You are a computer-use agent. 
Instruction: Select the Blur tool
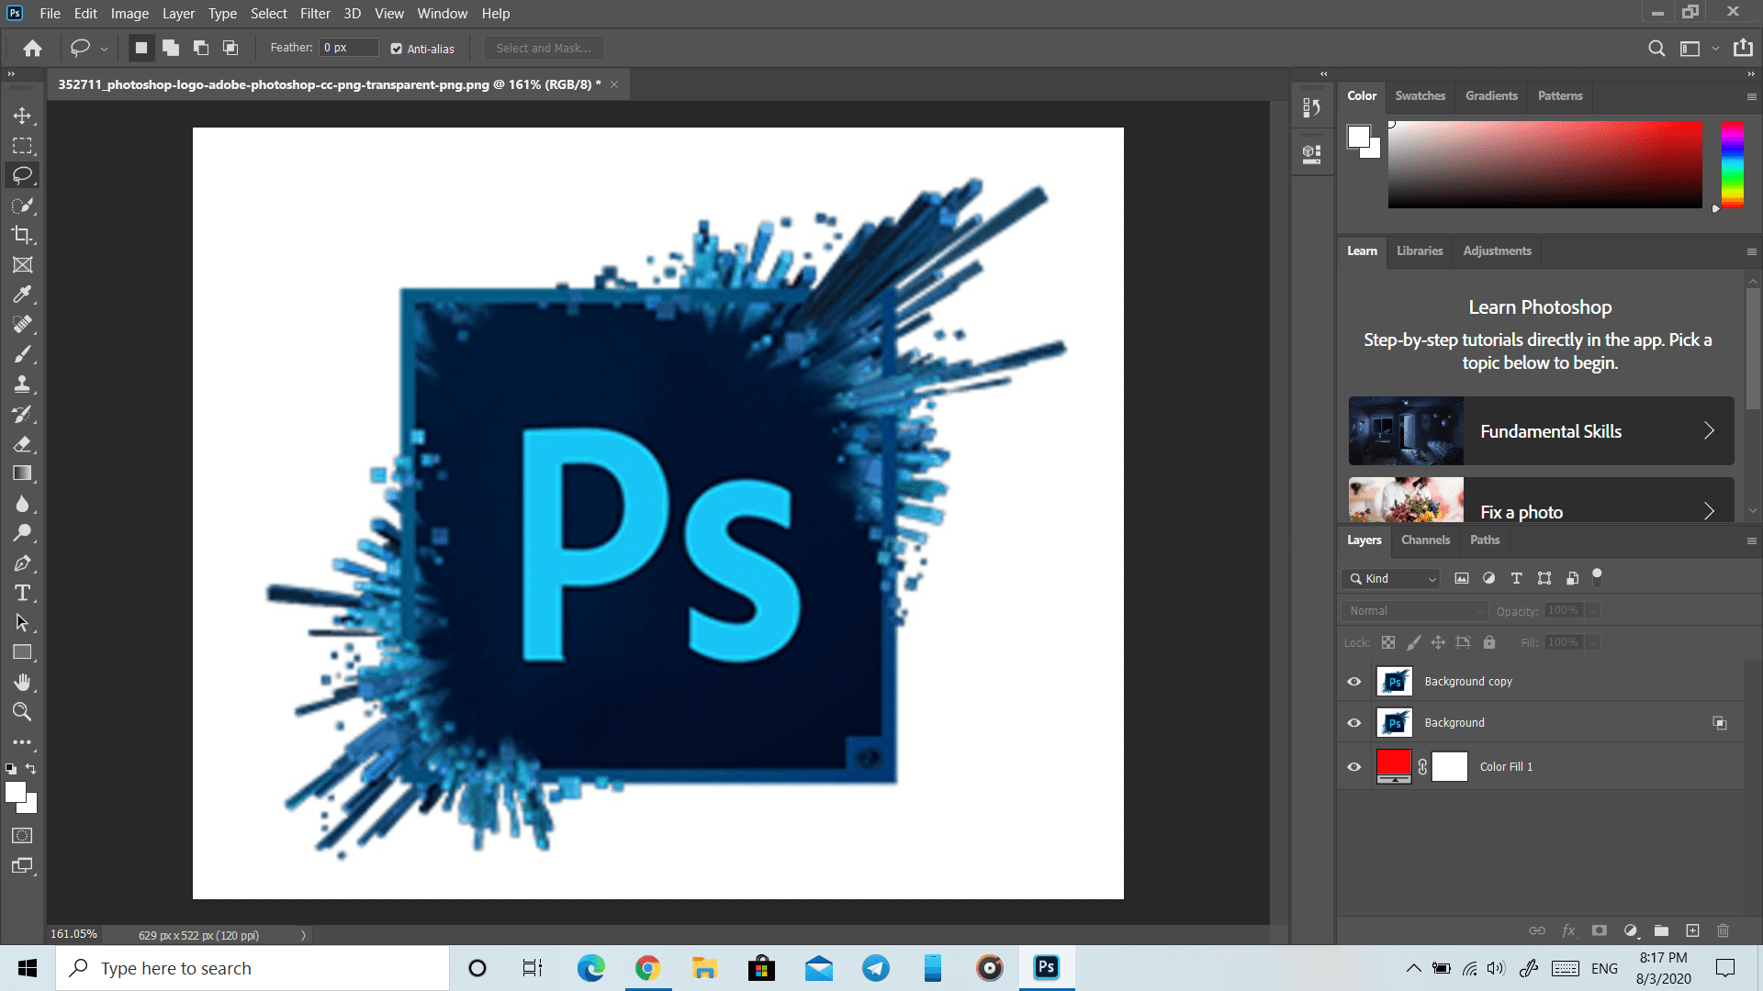pyautogui.click(x=22, y=504)
